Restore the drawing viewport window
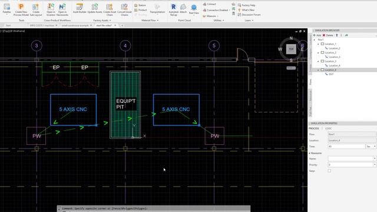This screenshot has height=212, width=377. click(x=300, y=31)
